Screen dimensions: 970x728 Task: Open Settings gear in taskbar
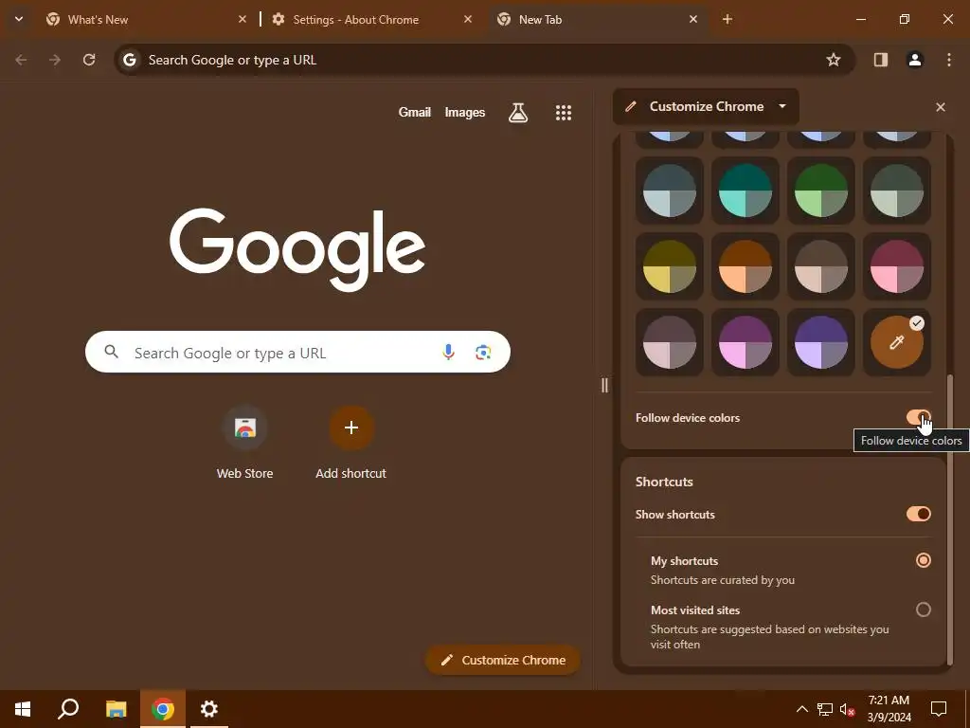[x=209, y=709]
